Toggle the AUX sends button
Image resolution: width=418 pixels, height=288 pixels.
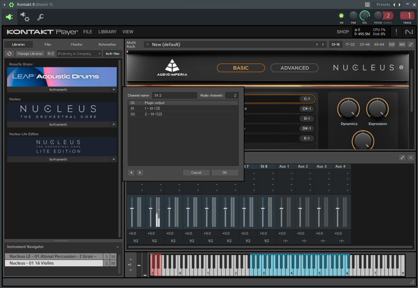click(x=402, y=45)
